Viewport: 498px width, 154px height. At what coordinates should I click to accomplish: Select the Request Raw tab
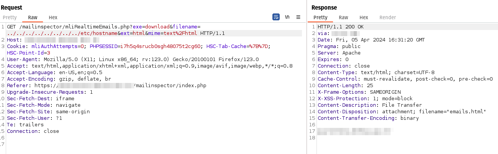pyautogui.click(x=33, y=17)
